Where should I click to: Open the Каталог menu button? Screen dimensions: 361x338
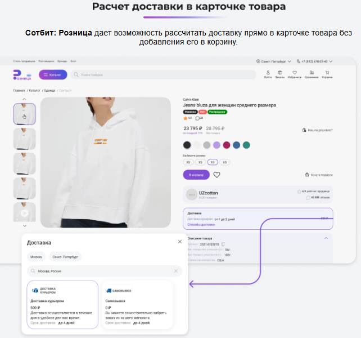pyautogui.click(x=53, y=75)
